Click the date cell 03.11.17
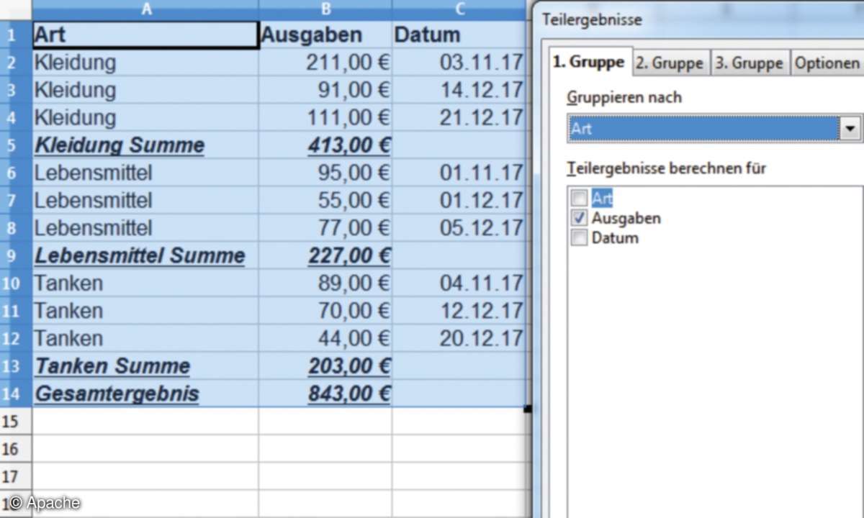The width and height of the screenshot is (864, 518). (x=459, y=62)
